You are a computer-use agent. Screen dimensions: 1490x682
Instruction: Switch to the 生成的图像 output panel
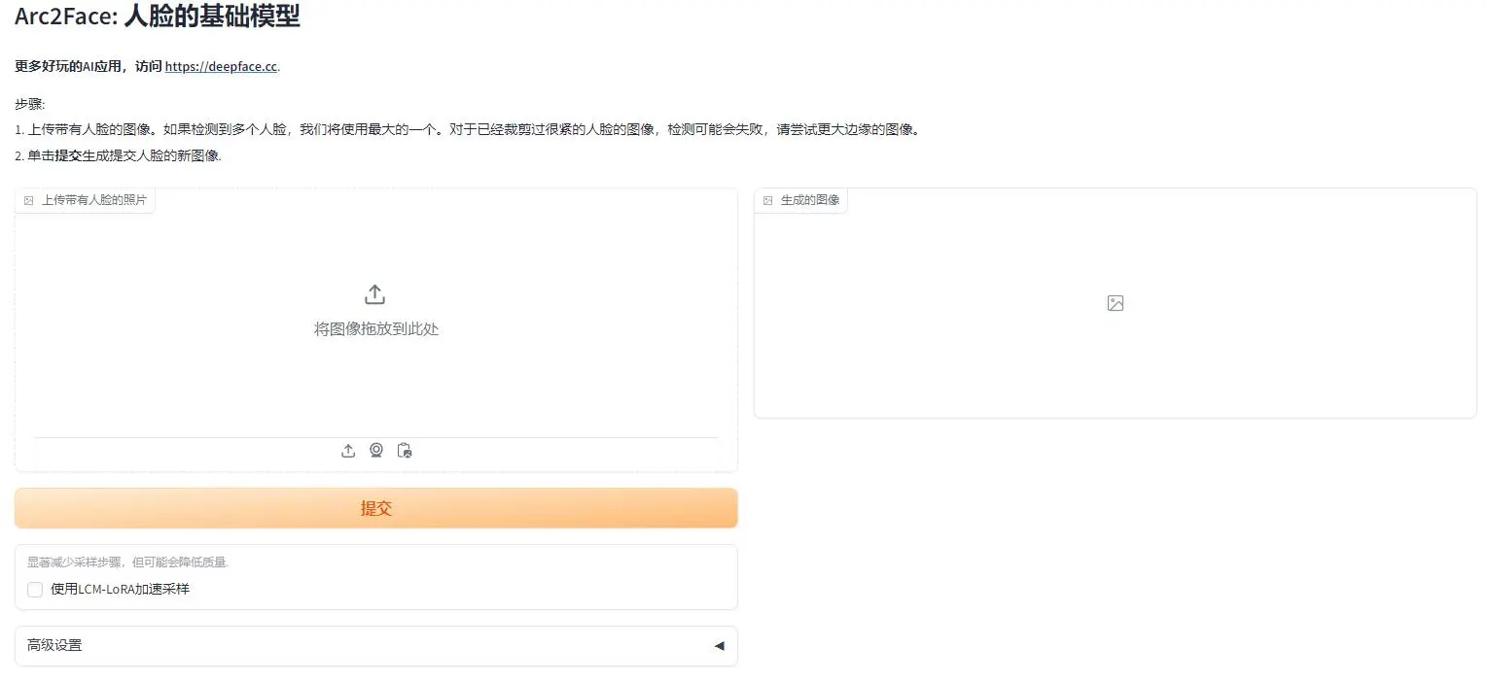coord(801,199)
